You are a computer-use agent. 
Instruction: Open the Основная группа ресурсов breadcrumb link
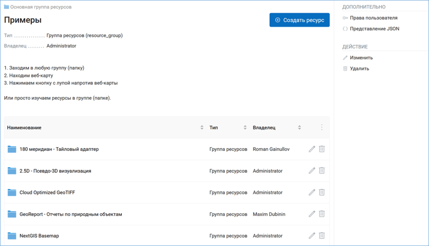(41, 7)
